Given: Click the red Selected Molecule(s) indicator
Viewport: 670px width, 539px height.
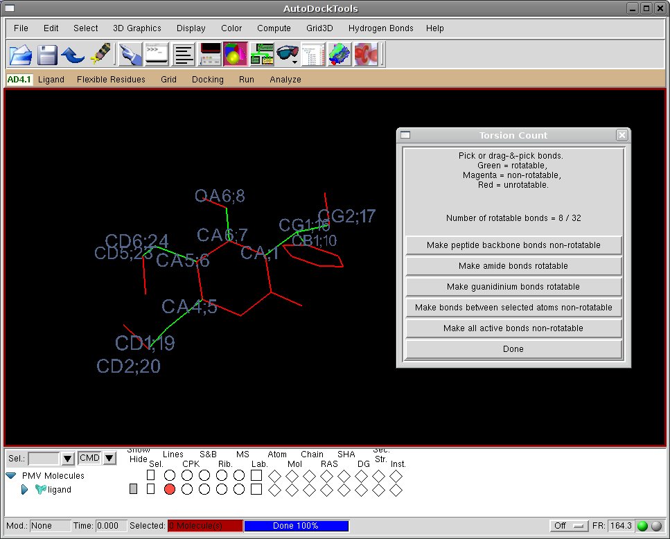Looking at the screenshot, I should (x=205, y=526).
